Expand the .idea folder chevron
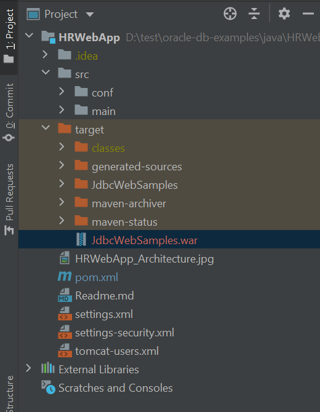 (45, 54)
